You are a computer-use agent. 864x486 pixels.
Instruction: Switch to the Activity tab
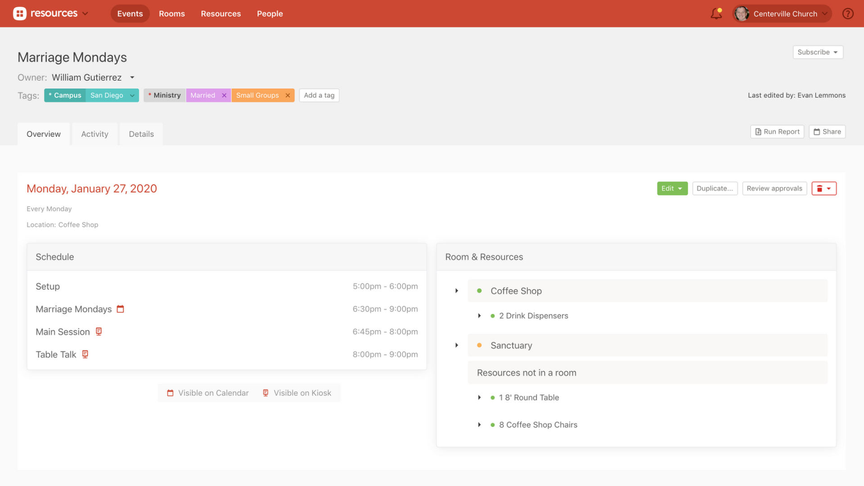tap(94, 134)
